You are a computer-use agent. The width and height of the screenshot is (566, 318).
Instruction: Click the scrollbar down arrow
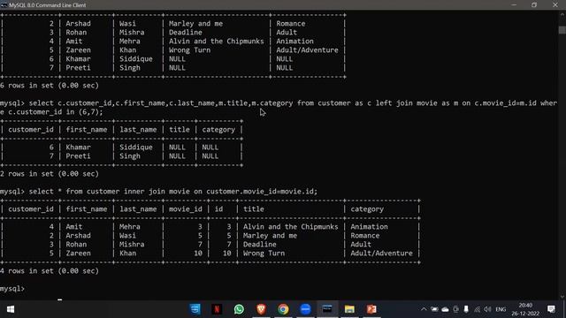point(562,297)
